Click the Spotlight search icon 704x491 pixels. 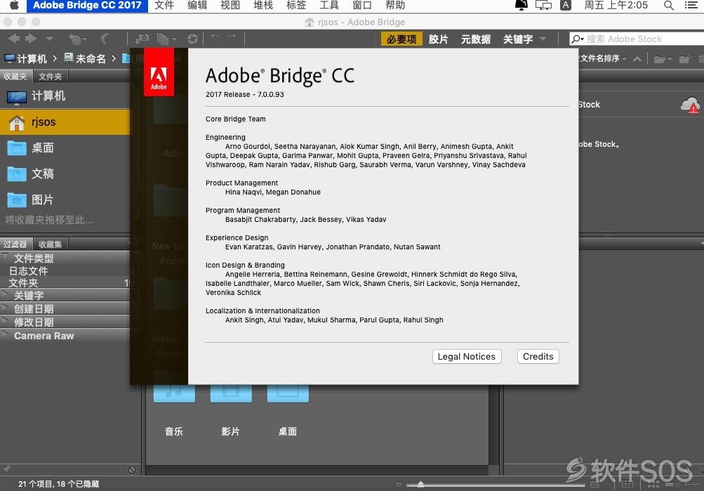click(x=668, y=6)
